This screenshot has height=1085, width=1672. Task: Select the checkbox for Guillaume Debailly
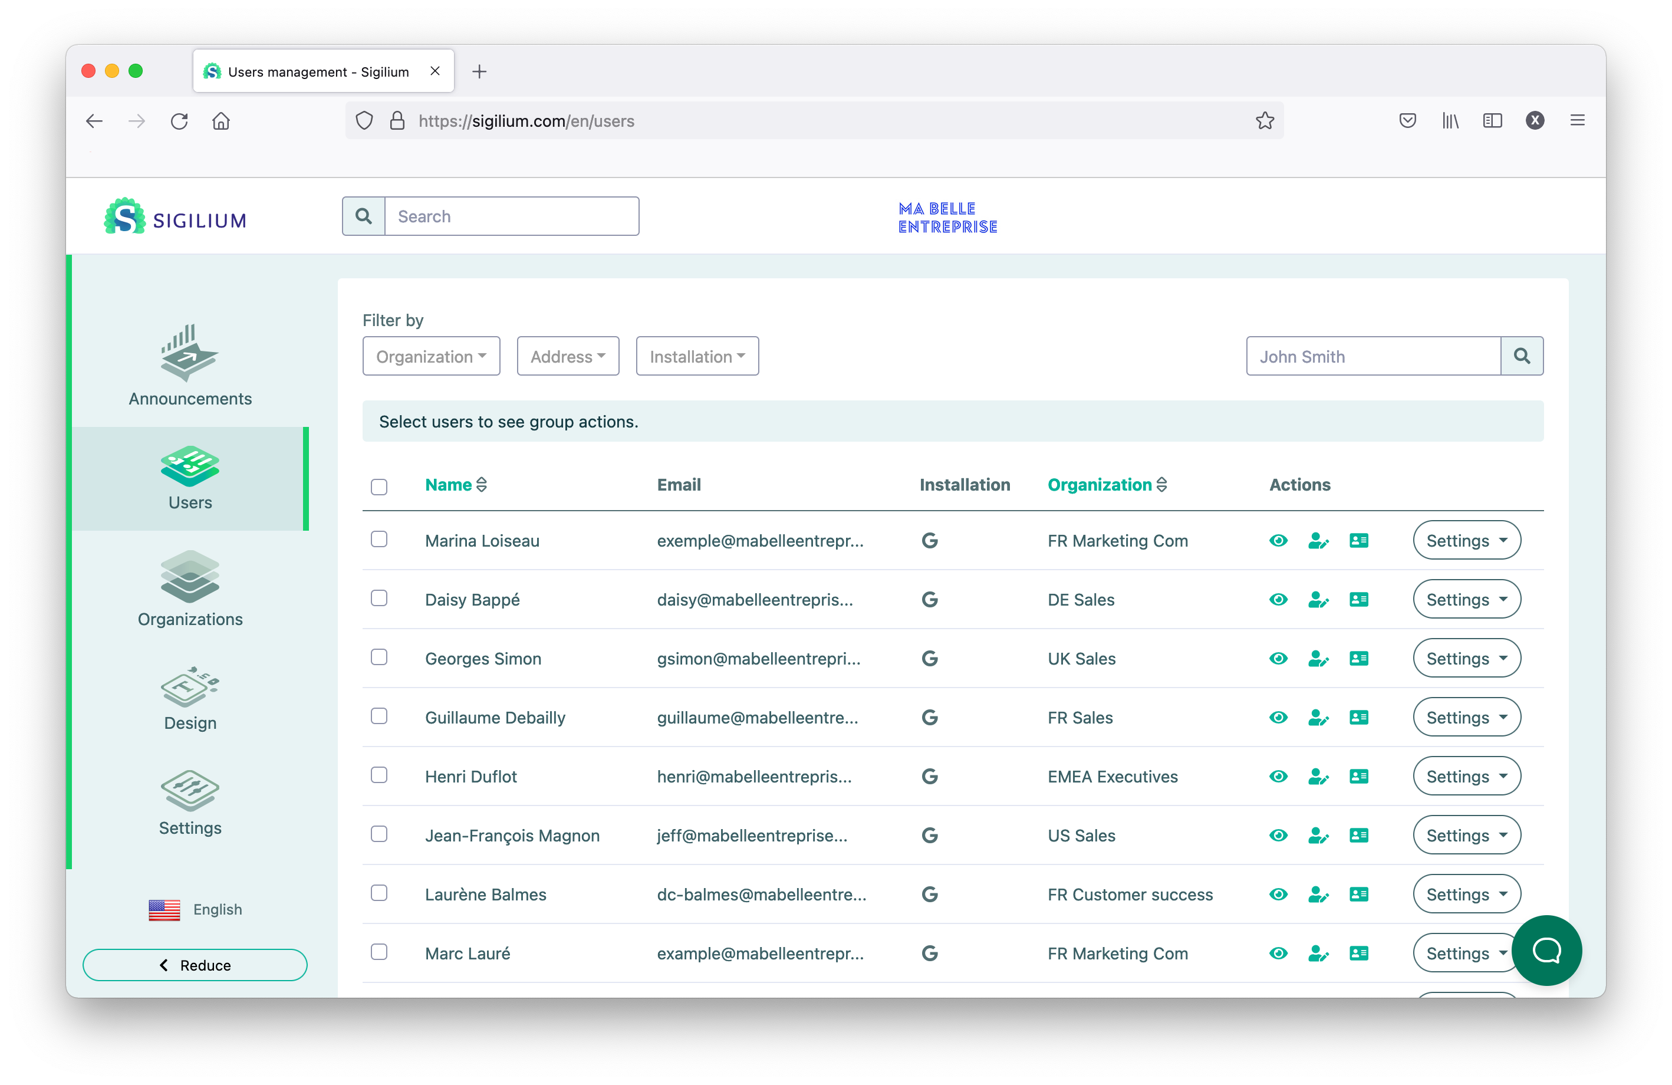point(378,716)
